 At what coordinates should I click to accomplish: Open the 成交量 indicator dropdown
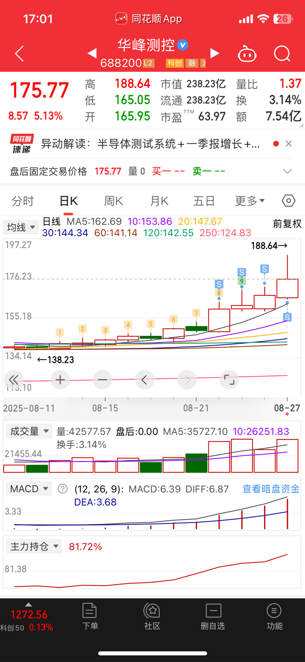29,431
